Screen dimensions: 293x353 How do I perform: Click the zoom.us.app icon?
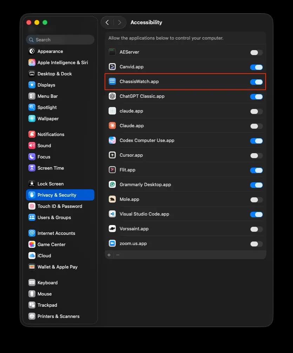[112, 243]
